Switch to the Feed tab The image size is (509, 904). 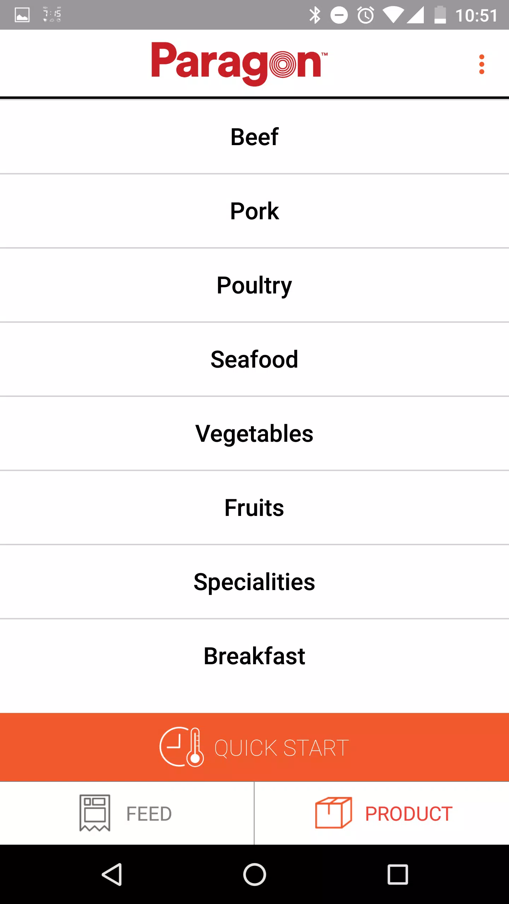[x=127, y=813]
